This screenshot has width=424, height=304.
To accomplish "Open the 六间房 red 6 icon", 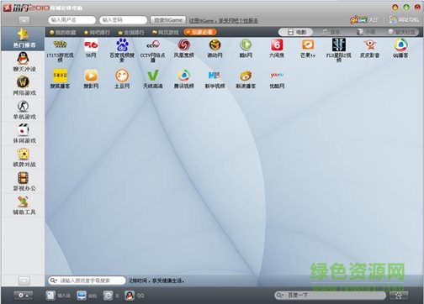I will pyautogui.click(x=277, y=45).
